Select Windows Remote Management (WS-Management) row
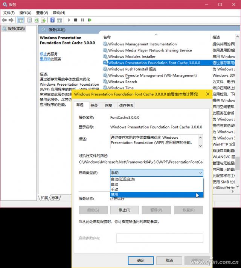Image resolution: width=241 pixels, height=268 pixels. [x=152, y=76]
